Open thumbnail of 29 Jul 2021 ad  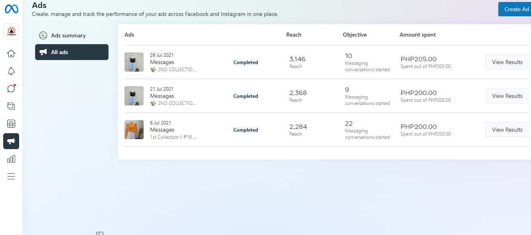pyautogui.click(x=134, y=62)
